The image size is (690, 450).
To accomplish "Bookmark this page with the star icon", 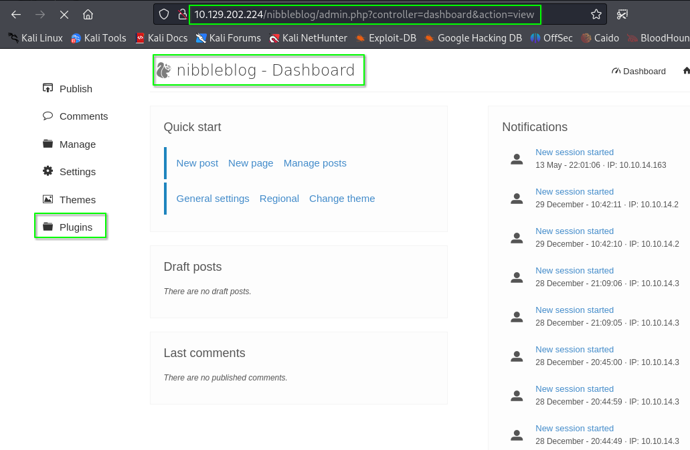I will coord(596,15).
